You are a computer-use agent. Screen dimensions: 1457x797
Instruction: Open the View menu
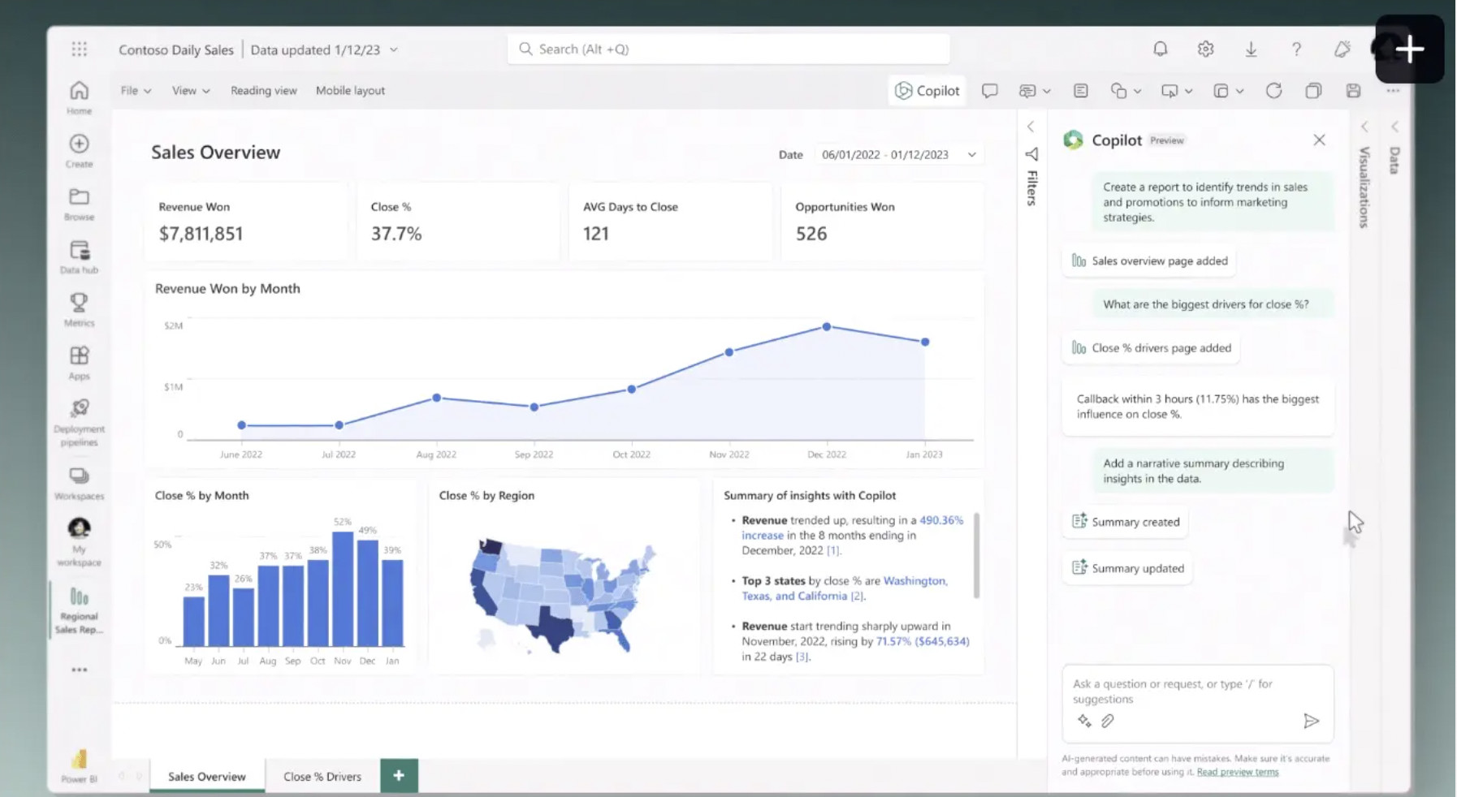[190, 91]
